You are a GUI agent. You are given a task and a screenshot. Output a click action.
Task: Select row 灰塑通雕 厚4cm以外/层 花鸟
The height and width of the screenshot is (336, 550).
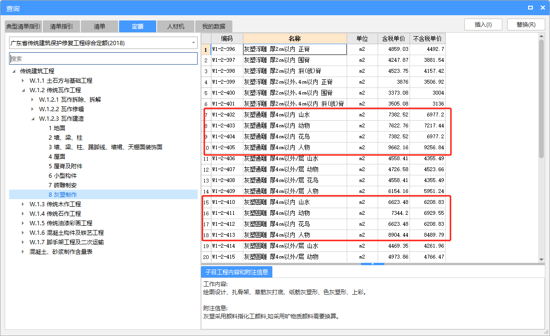pos(295,180)
